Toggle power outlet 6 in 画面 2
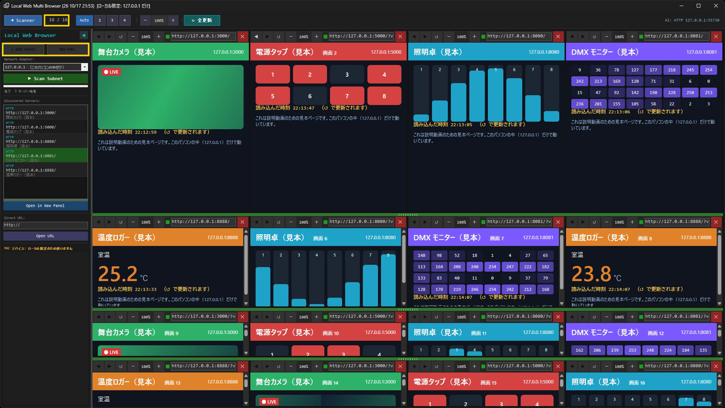725x408 pixels. (x=310, y=96)
